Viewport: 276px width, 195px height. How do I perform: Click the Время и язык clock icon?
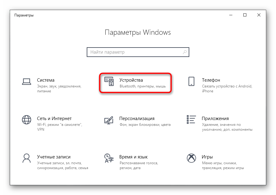click(109, 158)
